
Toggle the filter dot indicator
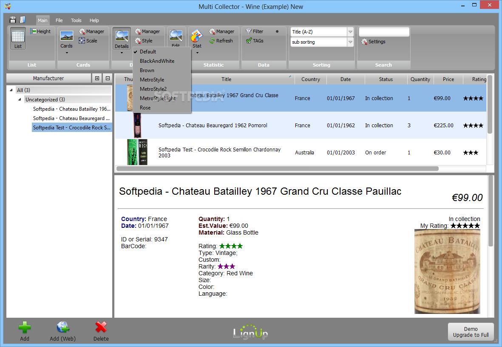tap(277, 31)
